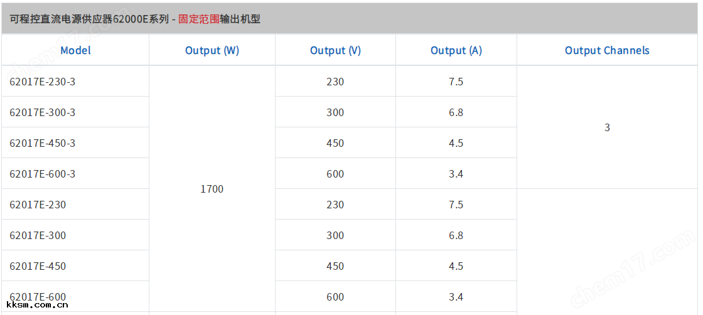Click the 62017E-300 model cell
The width and height of the screenshot is (703, 315).
point(38,235)
